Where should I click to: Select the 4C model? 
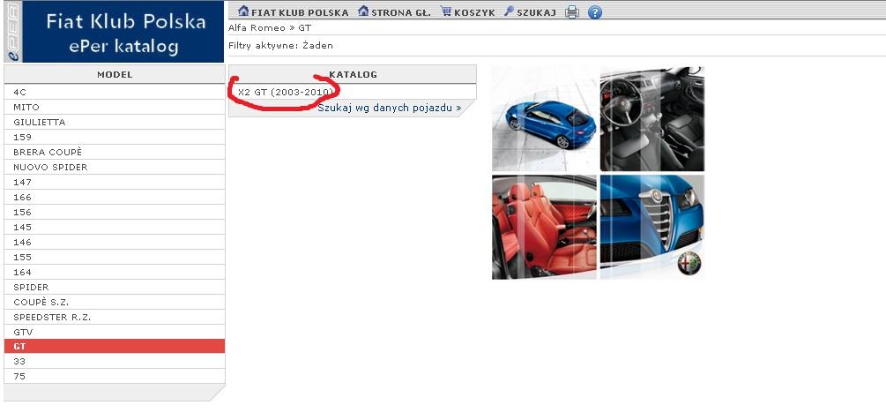coord(115,92)
